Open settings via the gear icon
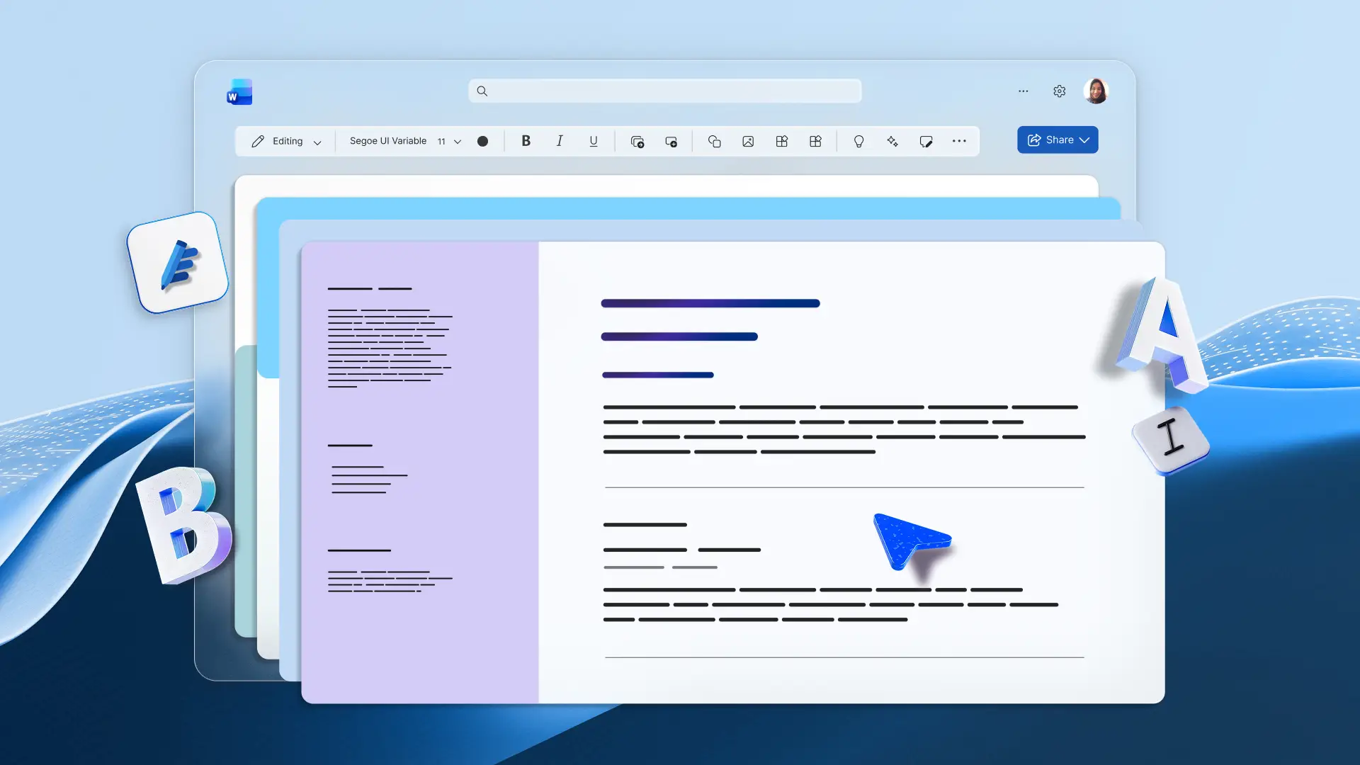1360x765 pixels. tap(1059, 91)
